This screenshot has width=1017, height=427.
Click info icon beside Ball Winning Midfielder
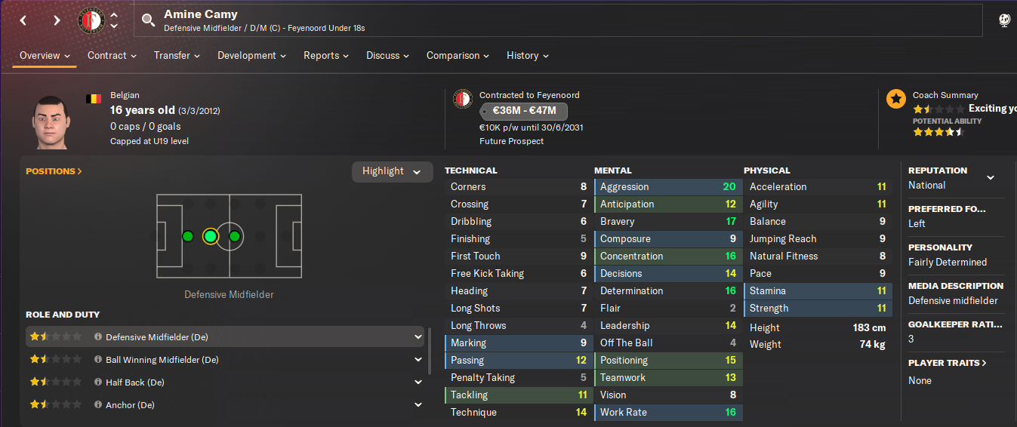point(98,360)
